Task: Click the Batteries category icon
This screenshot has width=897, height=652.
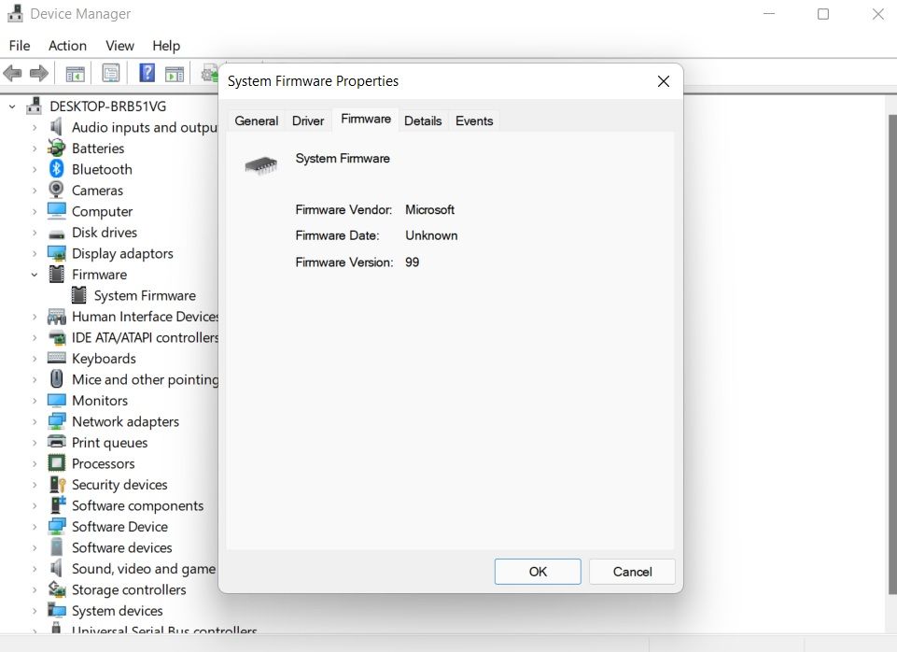Action: pyautogui.click(x=57, y=149)
